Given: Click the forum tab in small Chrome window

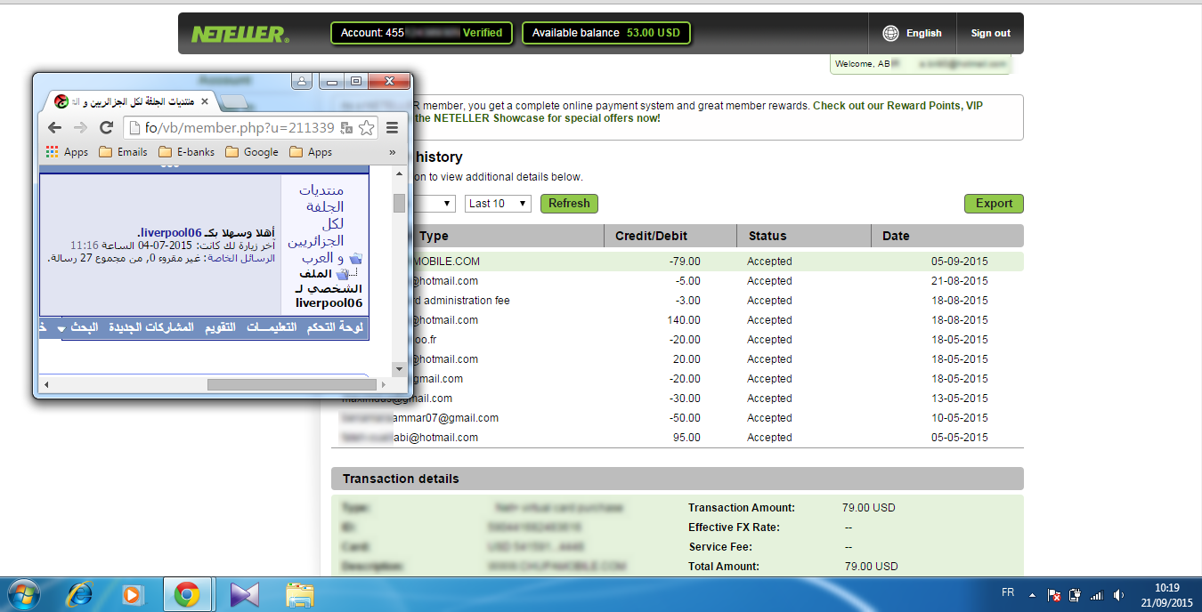Looking at the screenshot, I should coord(129,101).
